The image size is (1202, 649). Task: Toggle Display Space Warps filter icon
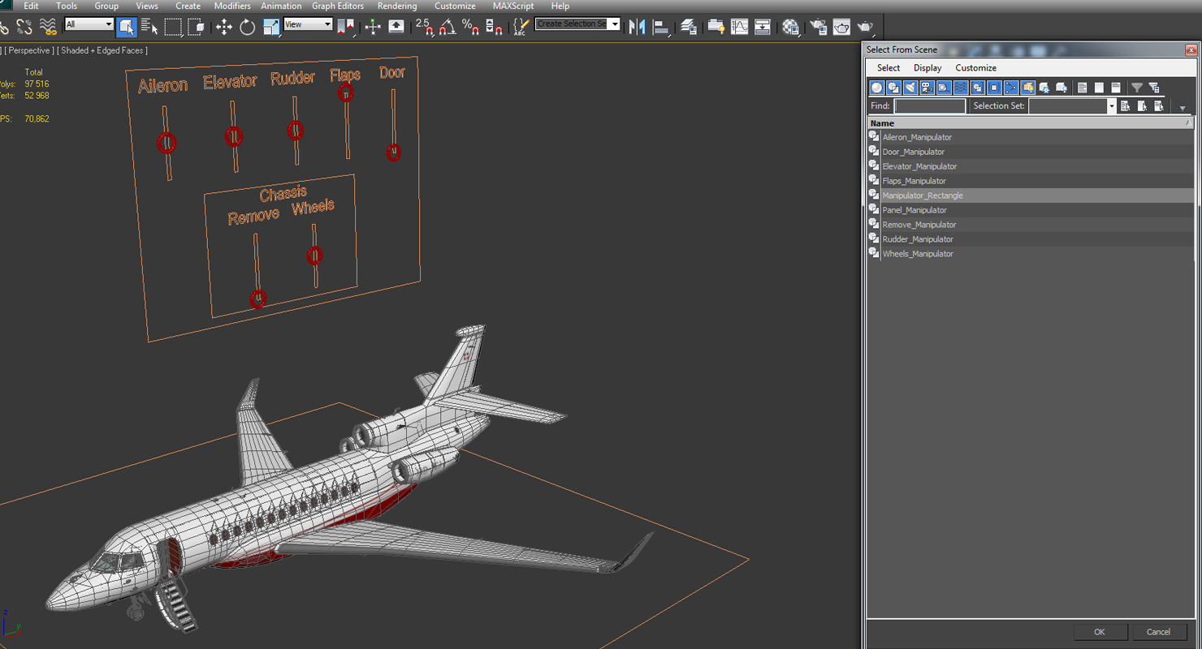(961, 88)
